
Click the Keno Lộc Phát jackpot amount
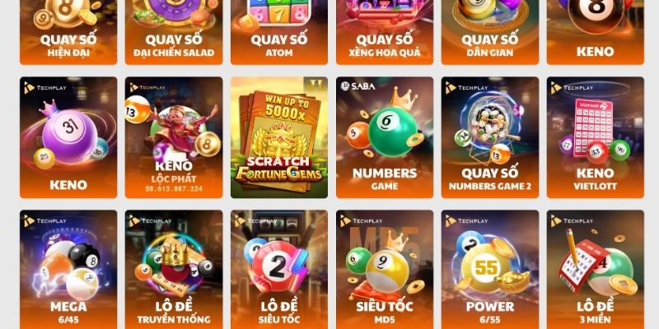174,189
